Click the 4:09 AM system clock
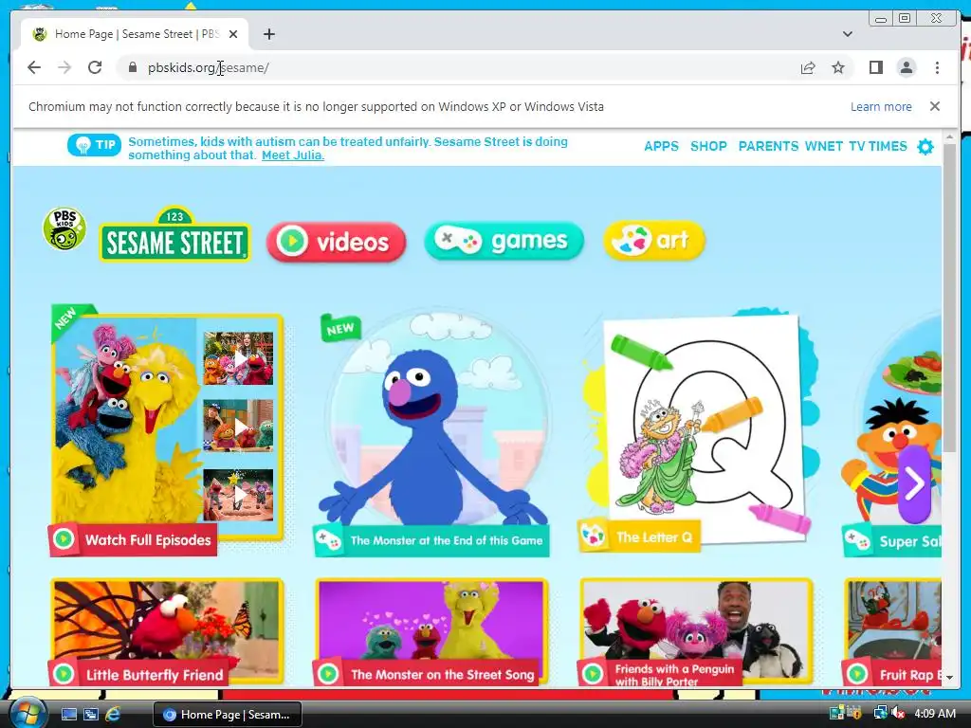This screenshot has width=971, height=728. [x=934, y=713]
